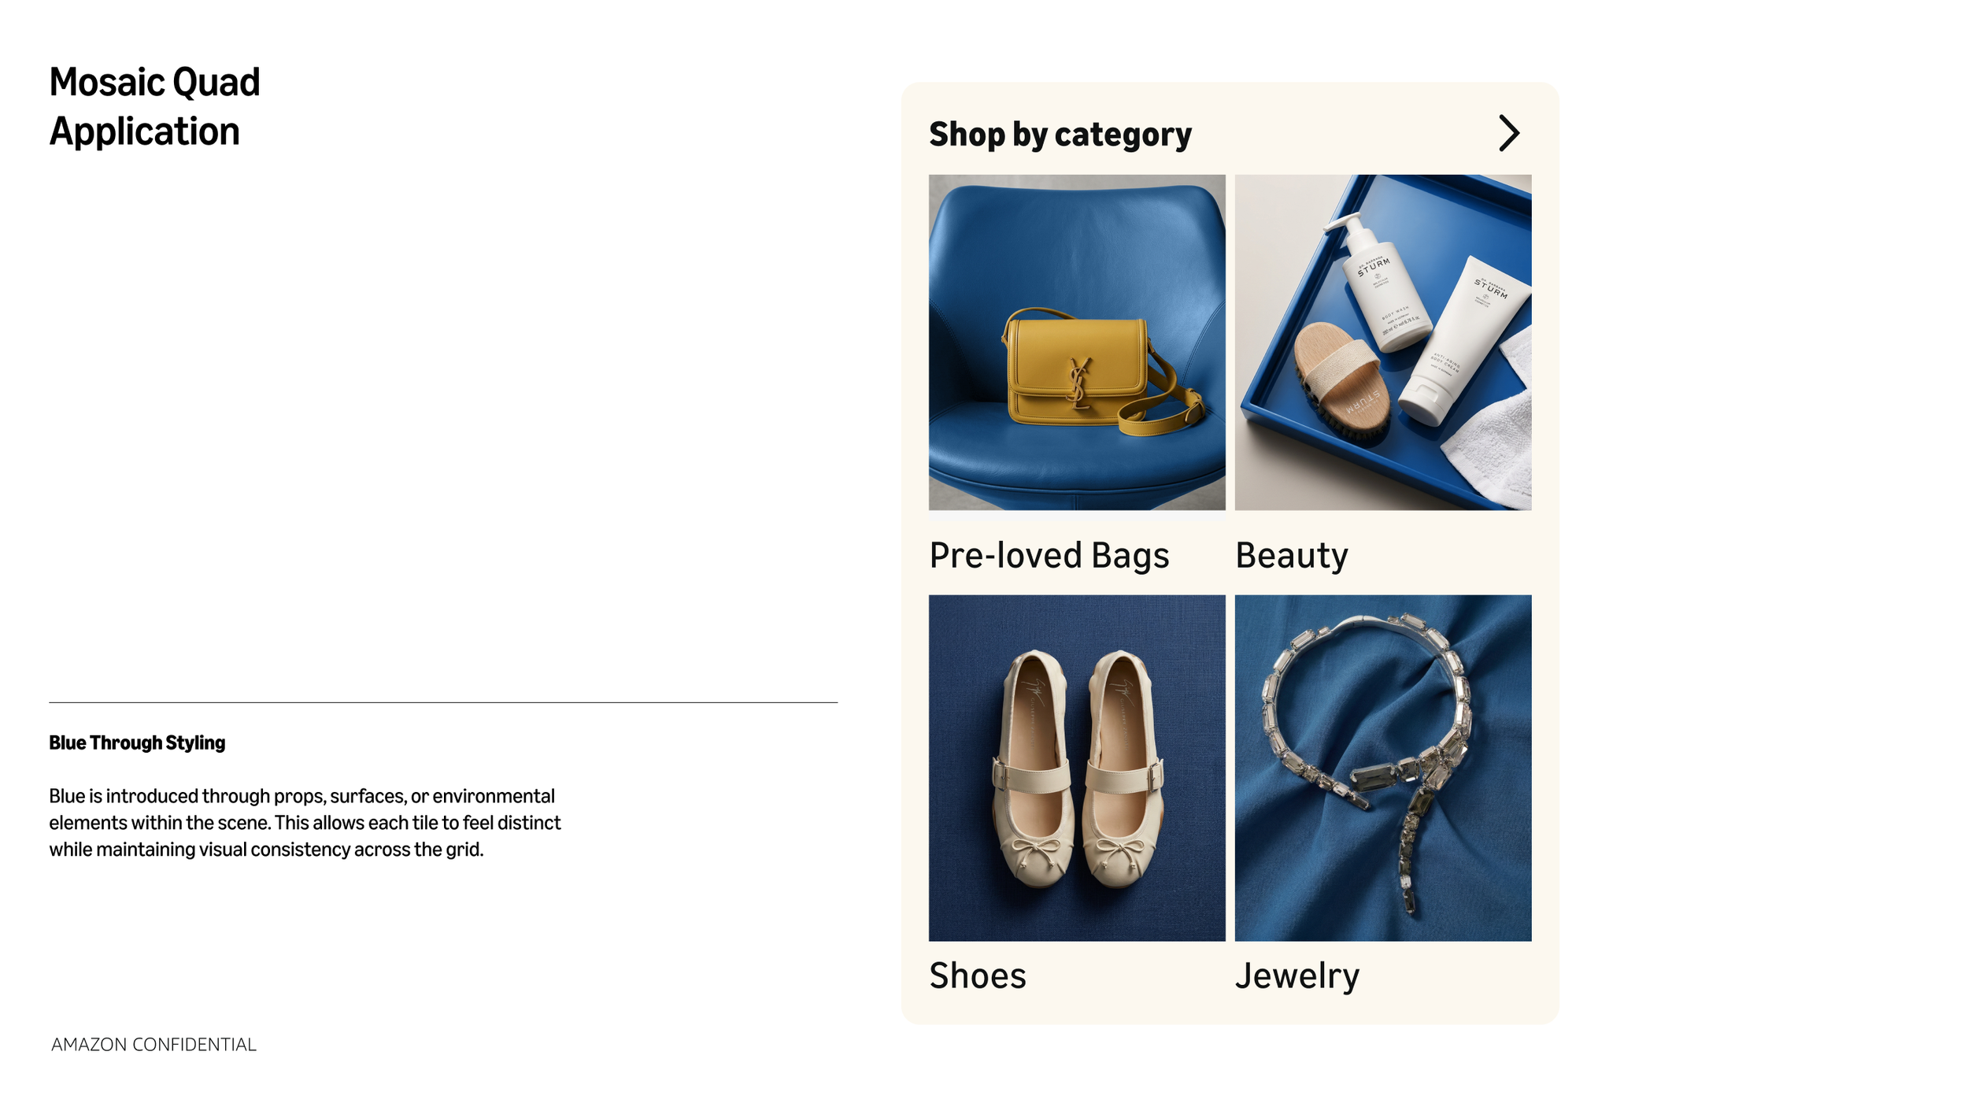
Task: Click the AMAZON CONFIDENTIAL footer text
Action: click(x=154, y=1045)
